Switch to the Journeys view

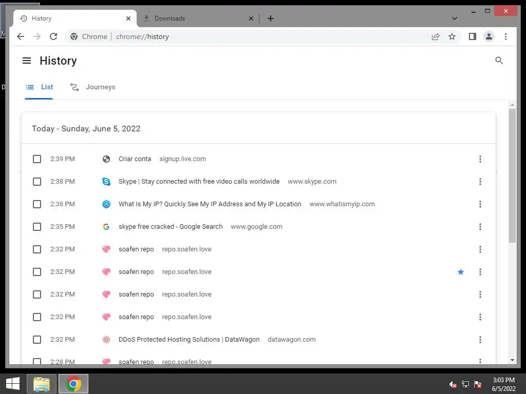[x=92, y=87]
